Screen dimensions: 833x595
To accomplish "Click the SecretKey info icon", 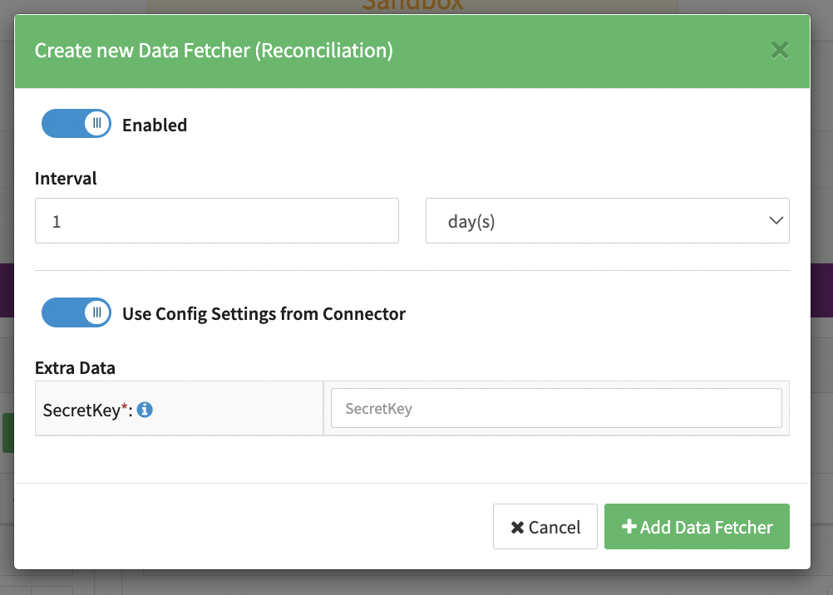I will tap(145, 409).
